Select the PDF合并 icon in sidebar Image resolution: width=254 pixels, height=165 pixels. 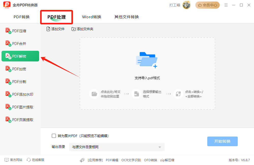(8, 44)
